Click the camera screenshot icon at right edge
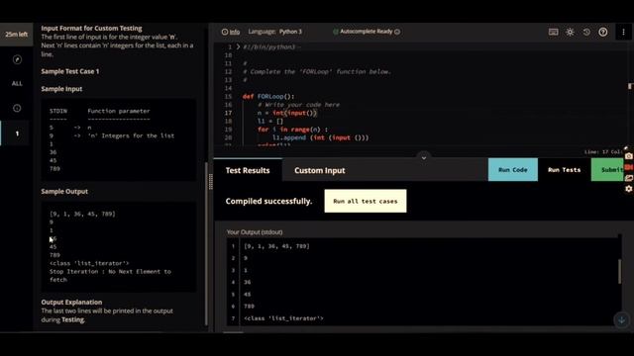The width and height of the screenshot is (634, 356). pos(628,156)
